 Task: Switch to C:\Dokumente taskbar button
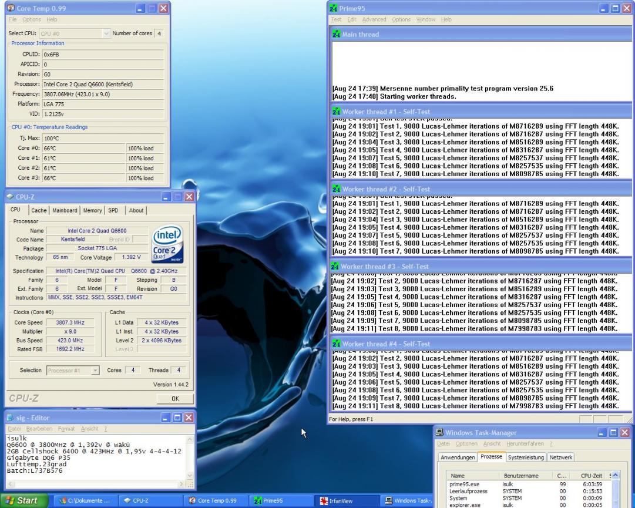86,501
